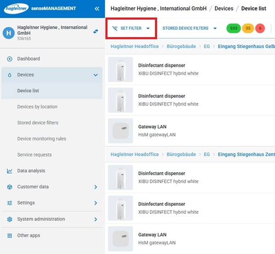
Task: Click the Data analysis chart icon
Action: pyautogui.click(x=10, y=171)
